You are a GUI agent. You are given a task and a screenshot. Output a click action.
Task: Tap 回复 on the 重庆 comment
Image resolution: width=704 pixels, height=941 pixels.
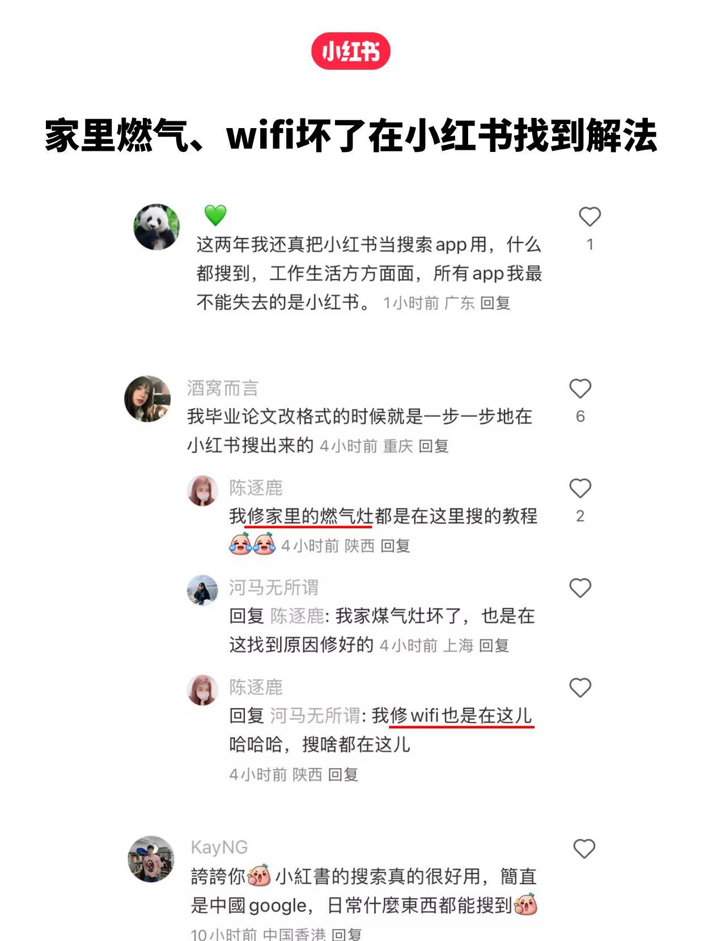pyautogui.click(x=434, y=446)
